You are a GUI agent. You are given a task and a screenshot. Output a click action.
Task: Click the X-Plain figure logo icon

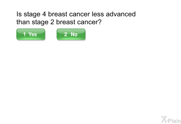click(x=164, y=119)
